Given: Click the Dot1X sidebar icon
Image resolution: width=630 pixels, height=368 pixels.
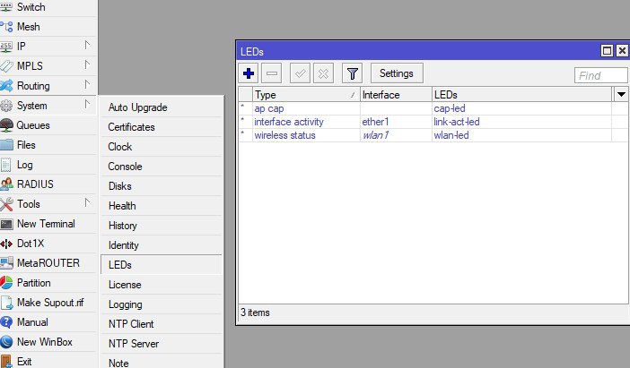Looking at the screenshot, I should point(6,244).
